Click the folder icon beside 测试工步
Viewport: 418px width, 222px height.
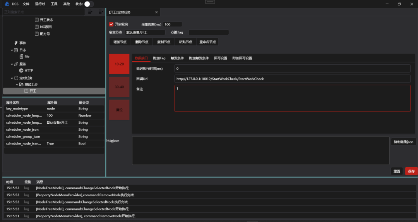point(21,84)
